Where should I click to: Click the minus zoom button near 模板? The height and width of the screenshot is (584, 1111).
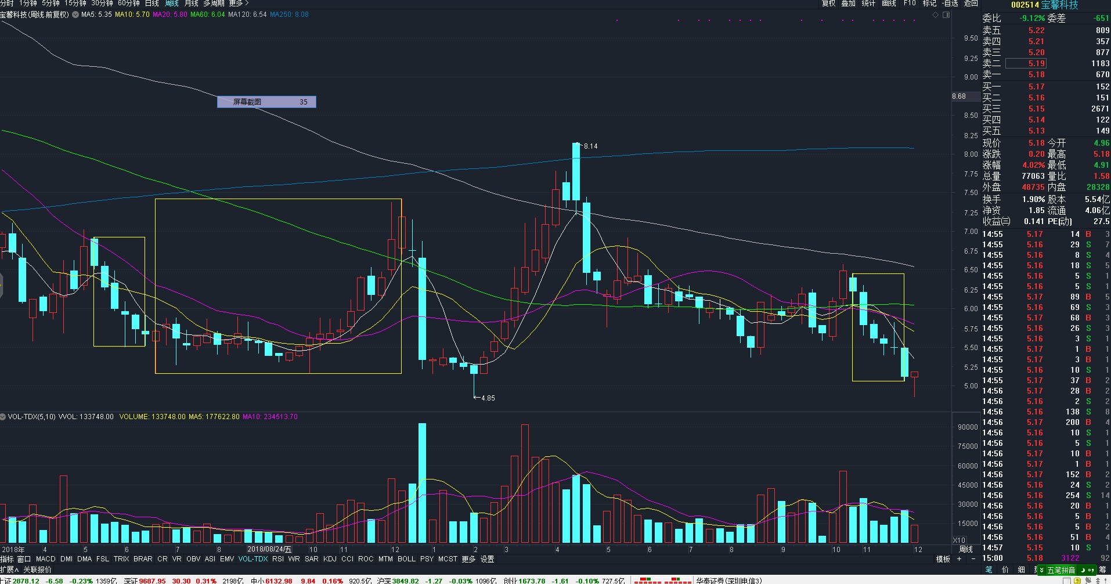tap(972, 559)
